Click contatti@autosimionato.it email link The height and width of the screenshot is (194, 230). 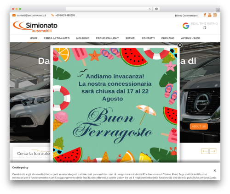31,15
